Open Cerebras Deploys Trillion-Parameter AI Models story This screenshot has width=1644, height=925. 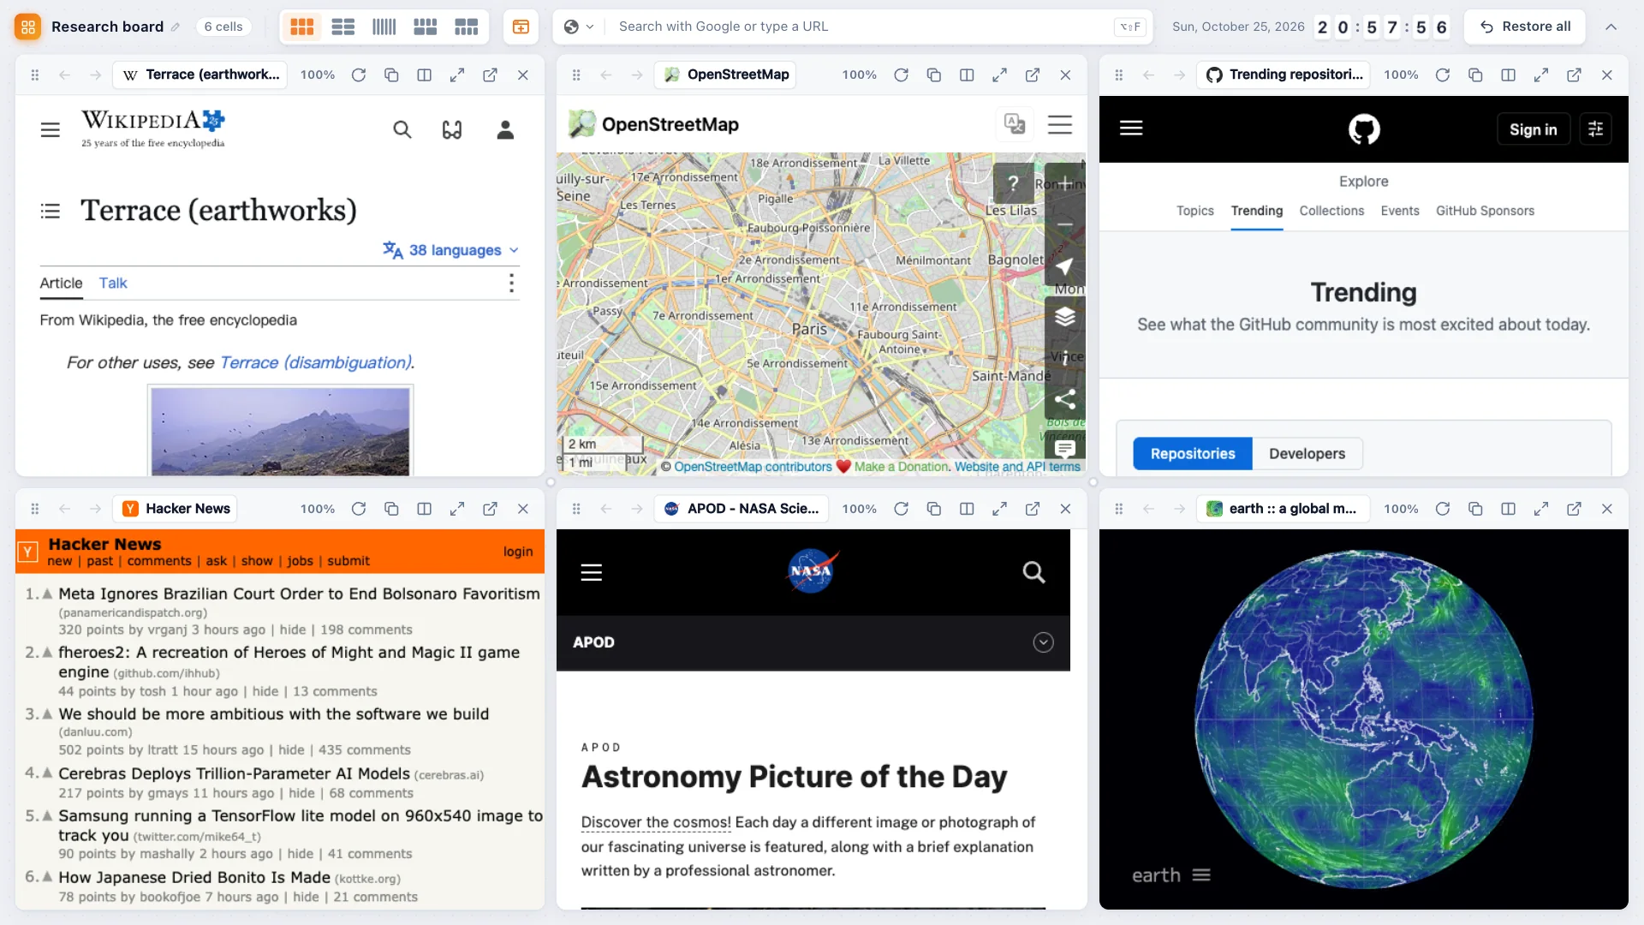235,773
